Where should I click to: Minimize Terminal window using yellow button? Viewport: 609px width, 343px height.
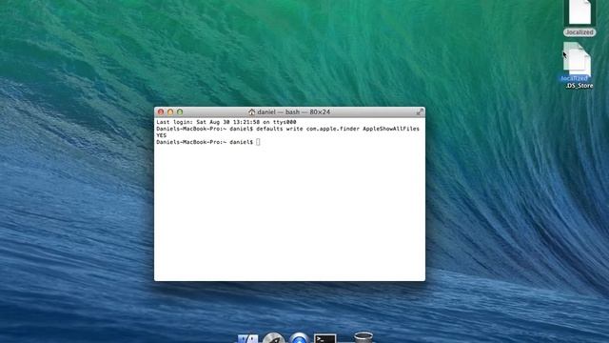pos(170,112)
